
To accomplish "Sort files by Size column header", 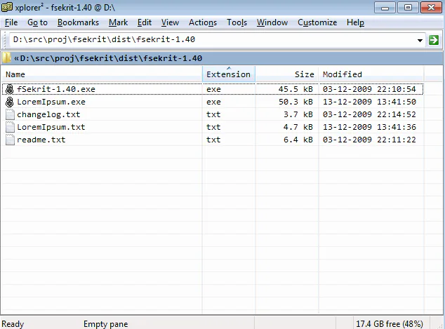I will click(287, 74).
